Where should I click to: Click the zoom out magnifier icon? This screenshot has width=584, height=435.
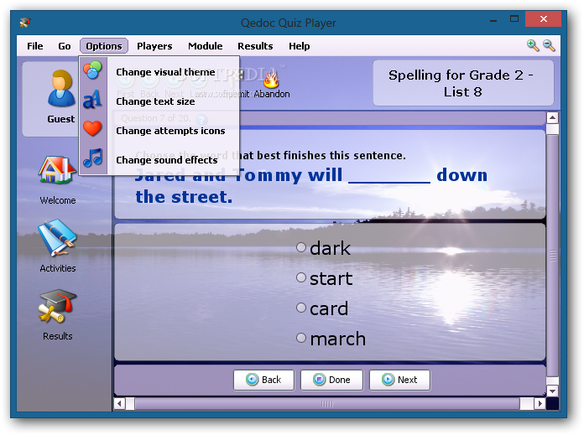549,45
